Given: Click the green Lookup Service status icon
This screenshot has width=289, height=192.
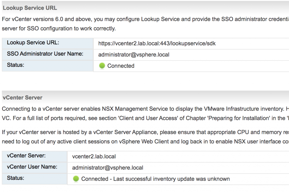Looking at the screenshot, I should tap(102, 66).
